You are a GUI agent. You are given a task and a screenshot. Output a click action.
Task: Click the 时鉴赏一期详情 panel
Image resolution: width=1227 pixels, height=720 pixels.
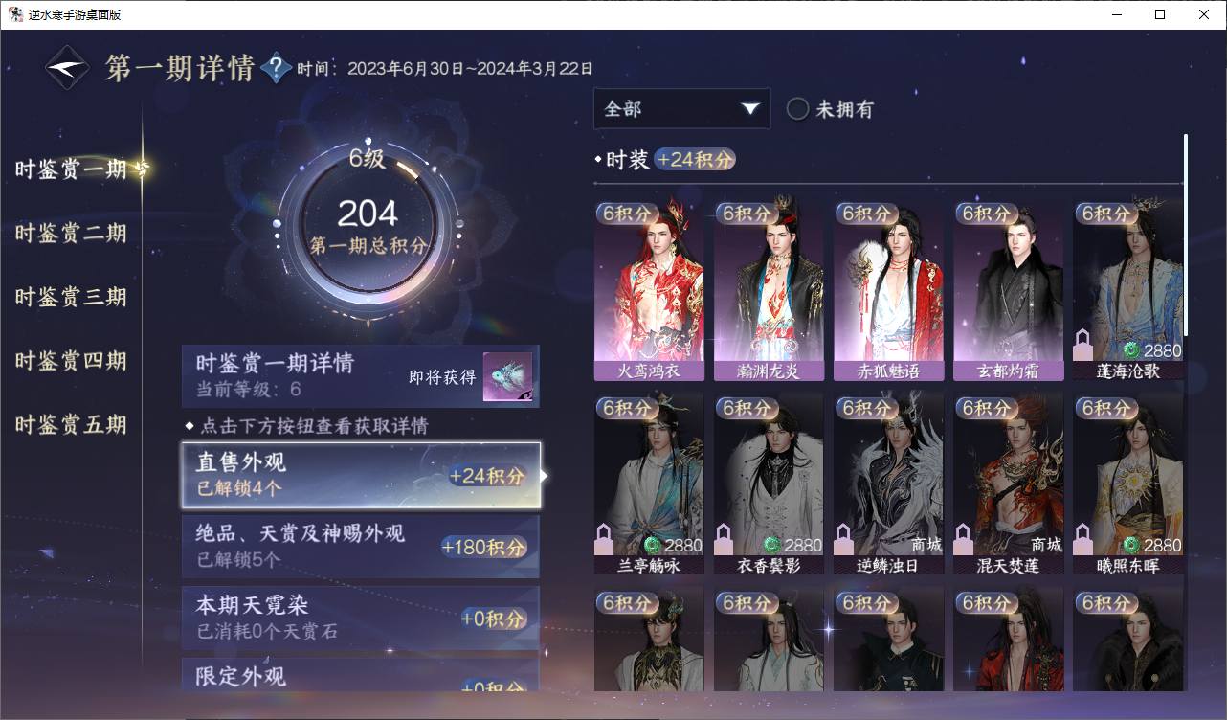361,376
